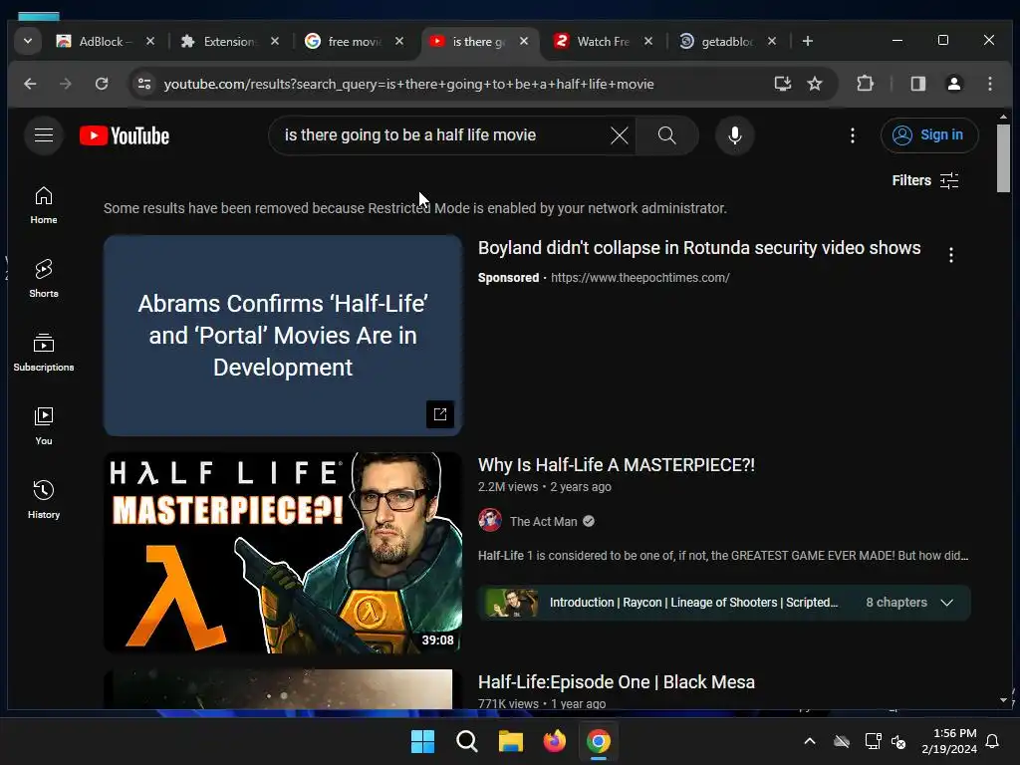Screen dimensions: 1020x765
Task: Open the Boyland Rotunda sponsored headline
Action: [699, 248]
